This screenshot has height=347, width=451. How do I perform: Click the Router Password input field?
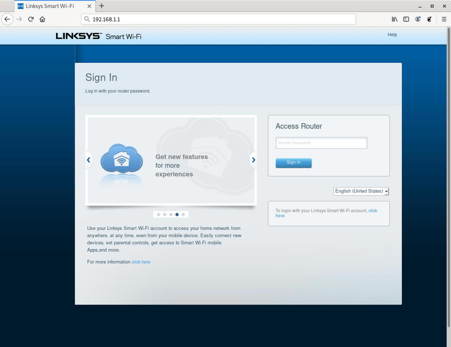pos(321,143)
